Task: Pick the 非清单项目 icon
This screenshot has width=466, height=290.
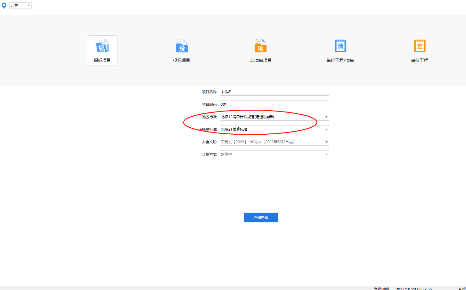Action: click(x=261, y=46)
